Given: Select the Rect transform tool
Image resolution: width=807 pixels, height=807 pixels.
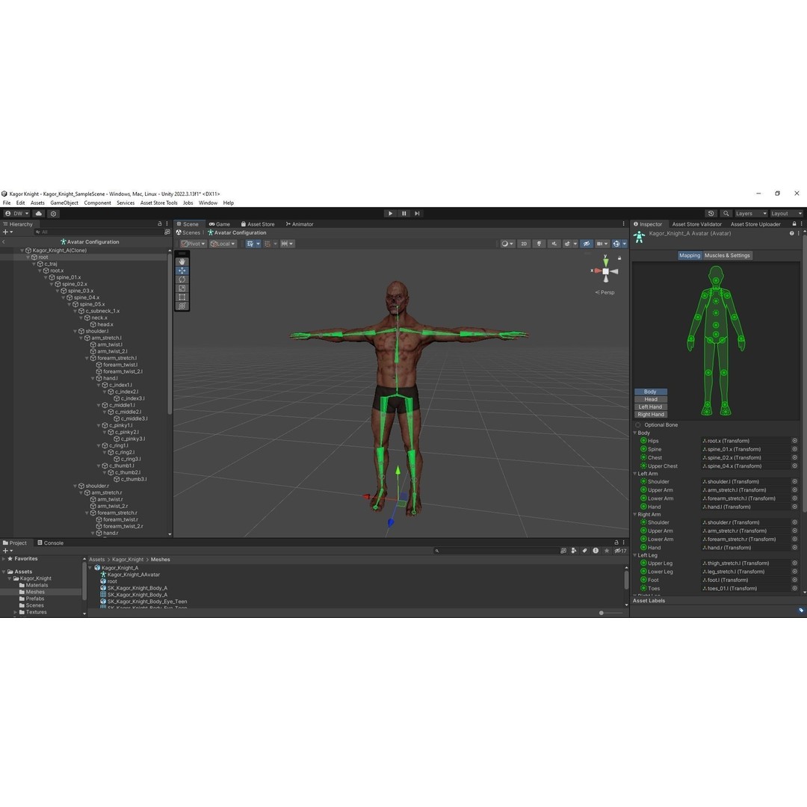Looking at the screenshot, I should (x=182, y=297).
